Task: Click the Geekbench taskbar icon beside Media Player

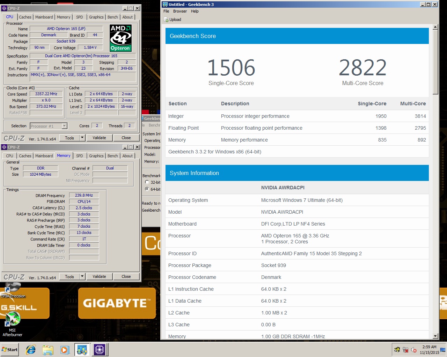Action: pyautogui.click(x=82, y=349)
